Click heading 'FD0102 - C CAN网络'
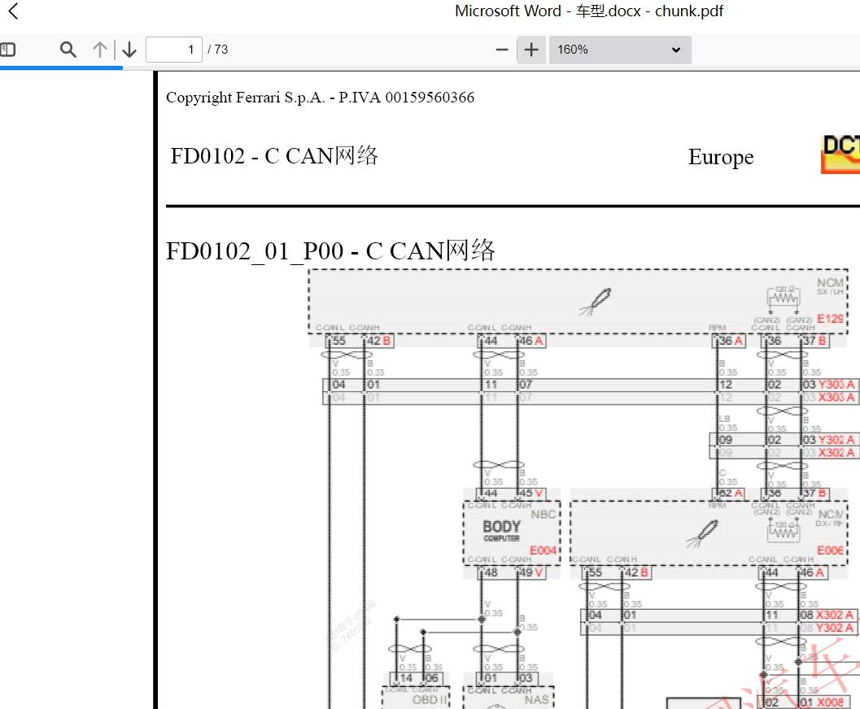The image size is (860, 709). click(x=274, y=156)
